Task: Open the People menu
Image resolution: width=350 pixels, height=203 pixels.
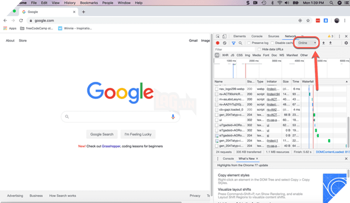Action: pyautogui.click(x=108, y=3)
